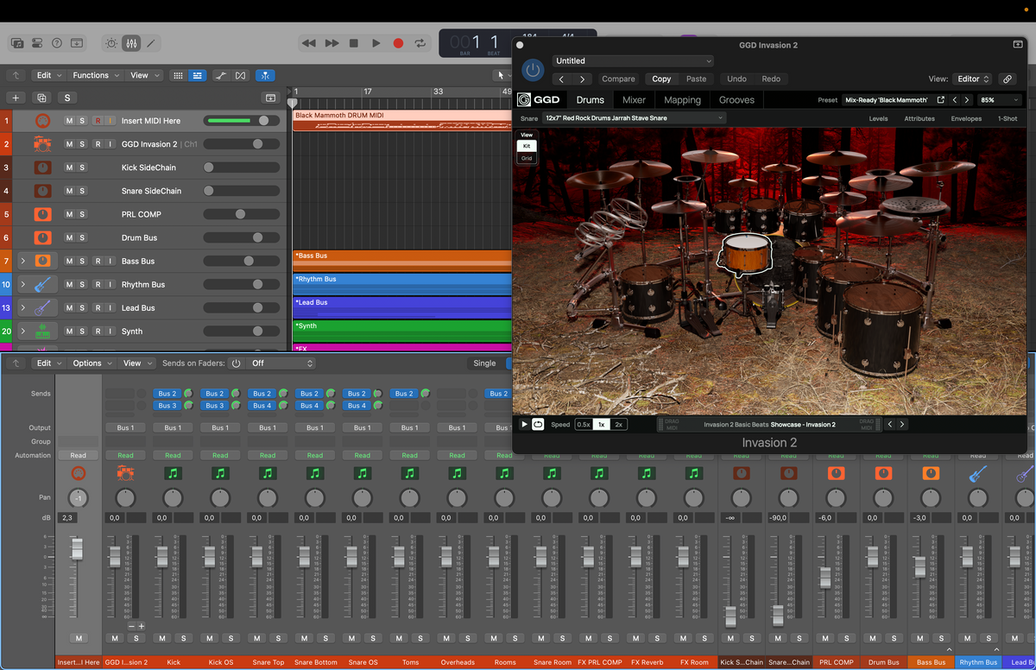Set groove speed to 2x
The height and width of the screenshot is (670, 1036).
click(x=619, y=424)
